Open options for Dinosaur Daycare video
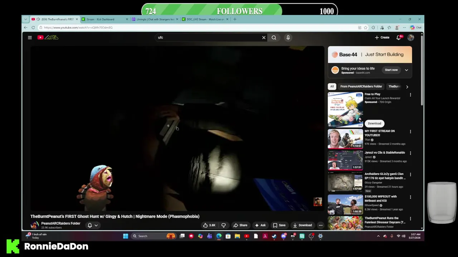The width and height of the screenshot is (458, 257). 410,219
